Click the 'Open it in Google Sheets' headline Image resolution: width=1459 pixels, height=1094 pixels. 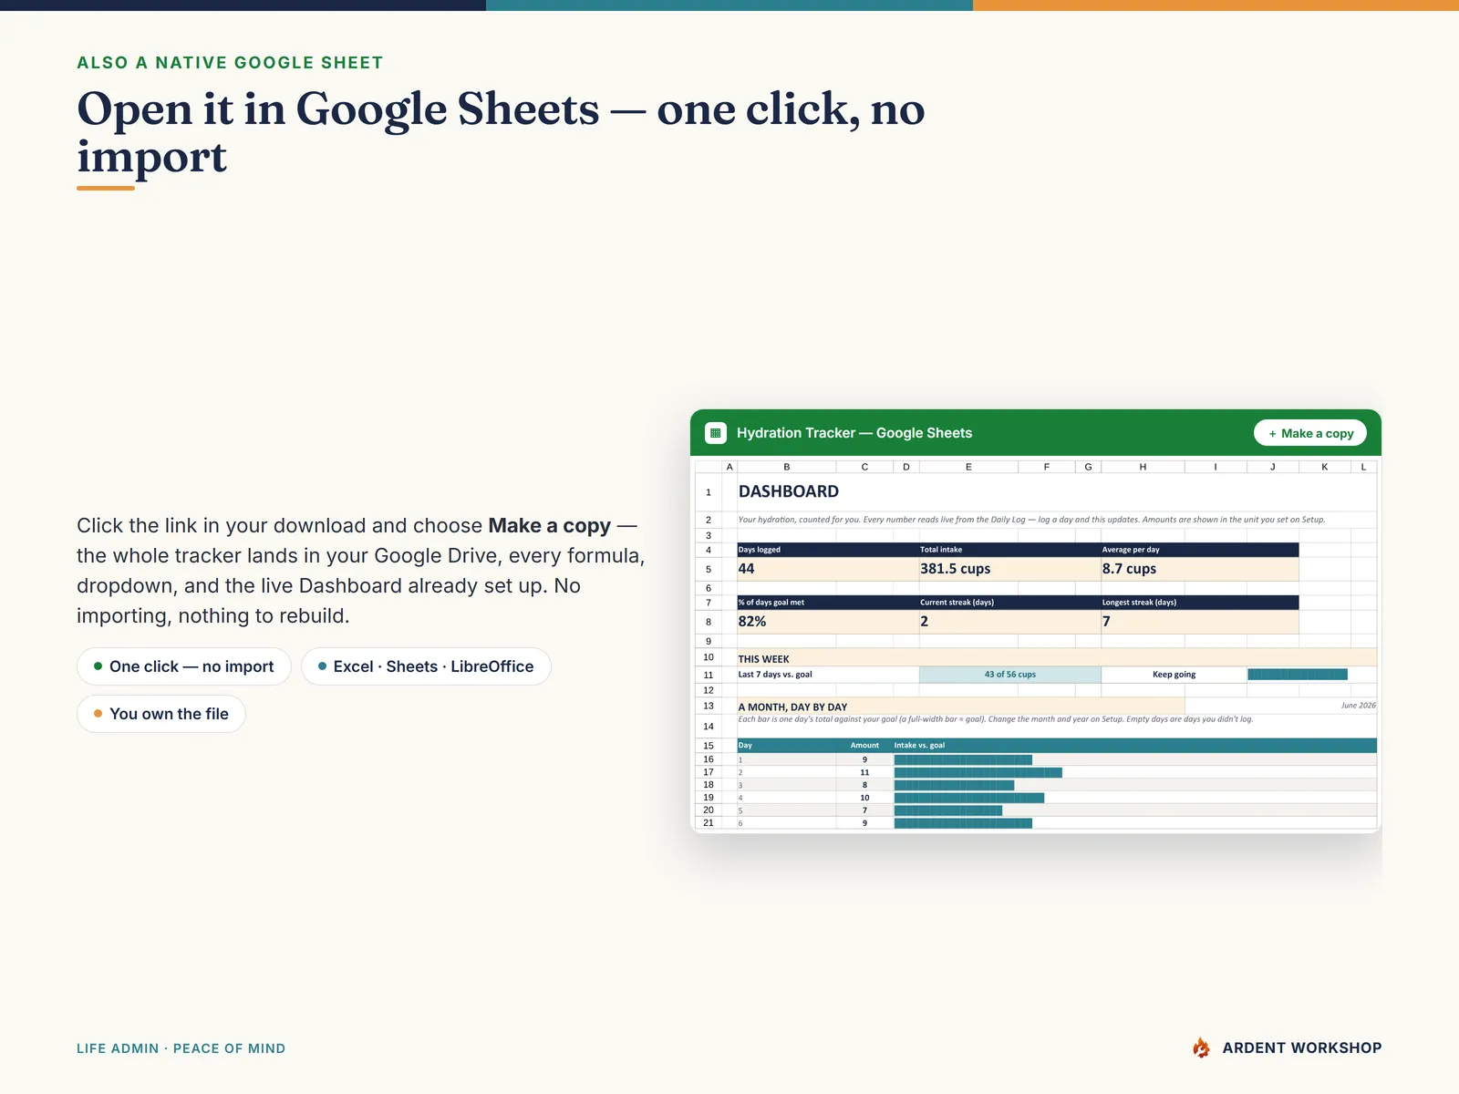(501, 132)
